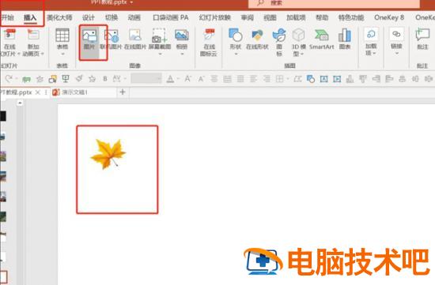Image resolution: width=435 pixels, height=285 pixels.
Task: Switch to 口袋动画 PA tab
Action: [171, 17]
